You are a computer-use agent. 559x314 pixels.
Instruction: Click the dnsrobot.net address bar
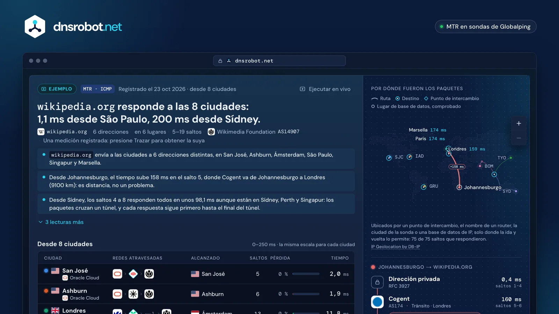(x=279, y=61)
